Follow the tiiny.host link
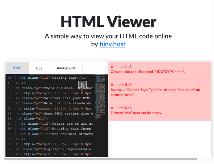 112,44
